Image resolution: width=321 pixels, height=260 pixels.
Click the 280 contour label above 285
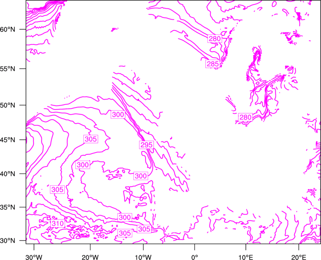coord(215,38)
